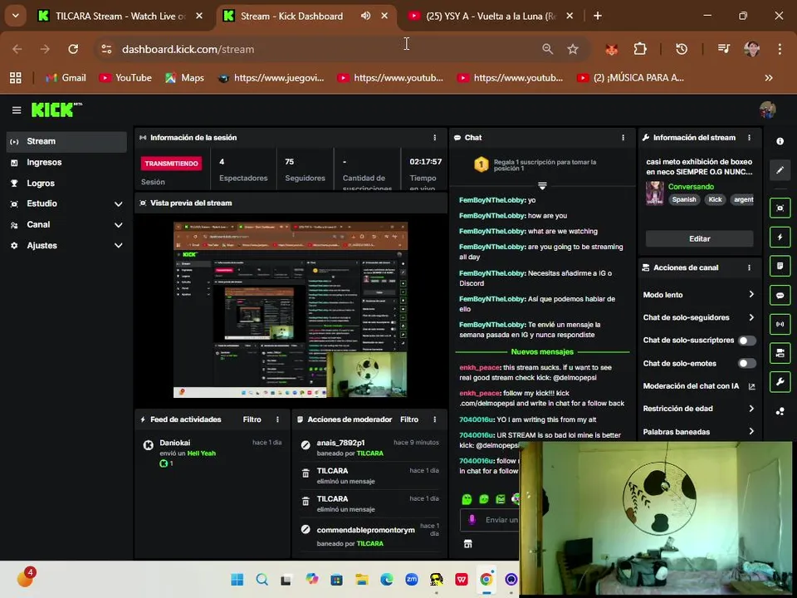Open Microsoft Edge from the taskbar
Image resolution: width=797 pixels, height=598 pixels.
tap(387, 579)
